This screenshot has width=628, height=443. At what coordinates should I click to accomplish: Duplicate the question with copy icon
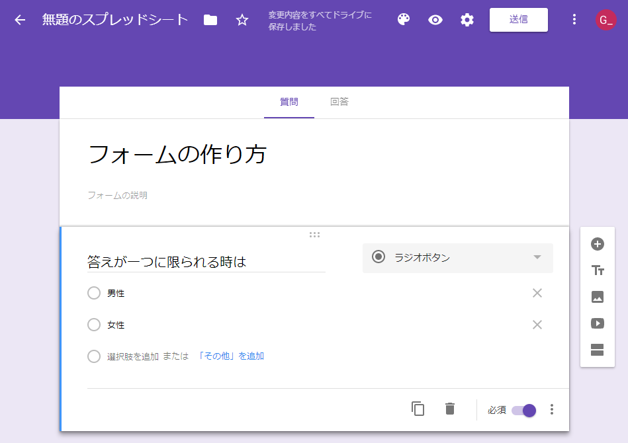pyautogui.click(x=418, y=409)
